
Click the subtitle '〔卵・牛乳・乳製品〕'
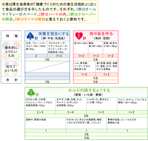53,38
